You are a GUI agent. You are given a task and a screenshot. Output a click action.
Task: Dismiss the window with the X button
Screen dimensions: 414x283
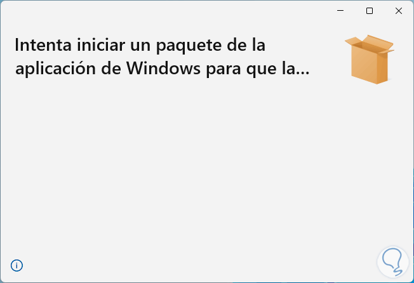tap(398, 11)
